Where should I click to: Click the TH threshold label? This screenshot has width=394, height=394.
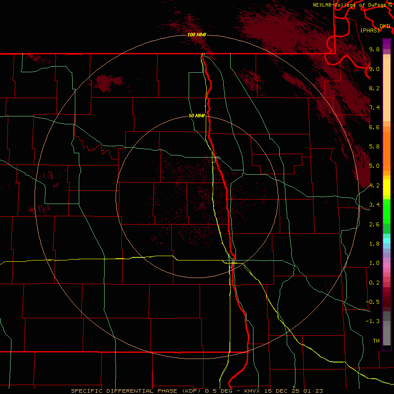(376, 341)
